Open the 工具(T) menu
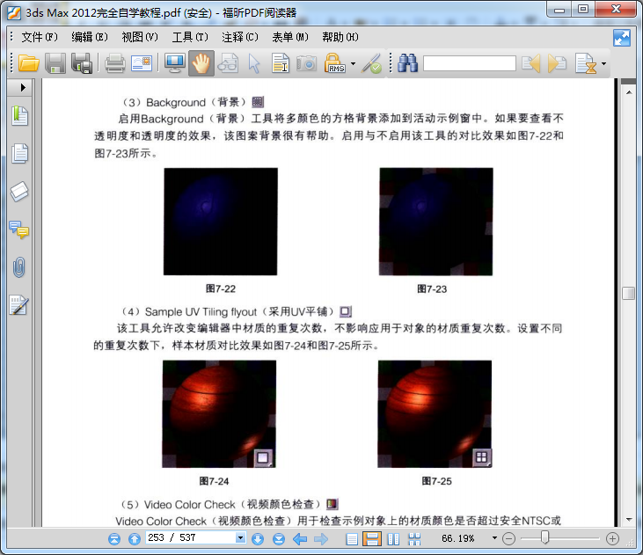This screenshot has height=555, width=643. (x=190, y=37)
